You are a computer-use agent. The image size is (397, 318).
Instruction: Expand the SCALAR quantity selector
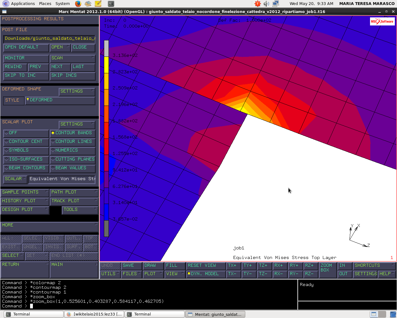click(15, 179)
